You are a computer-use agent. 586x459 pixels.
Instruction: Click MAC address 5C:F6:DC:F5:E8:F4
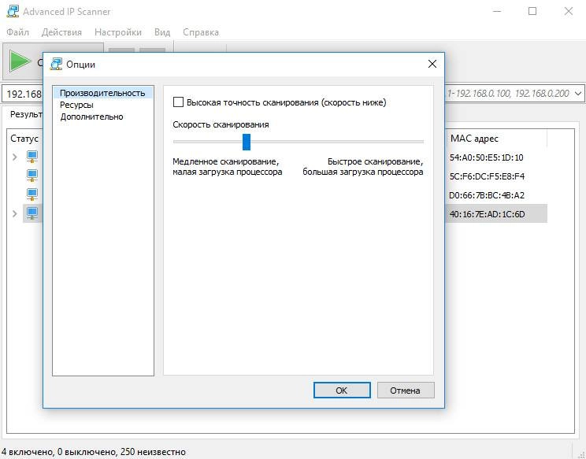click(x=487, y=176)
